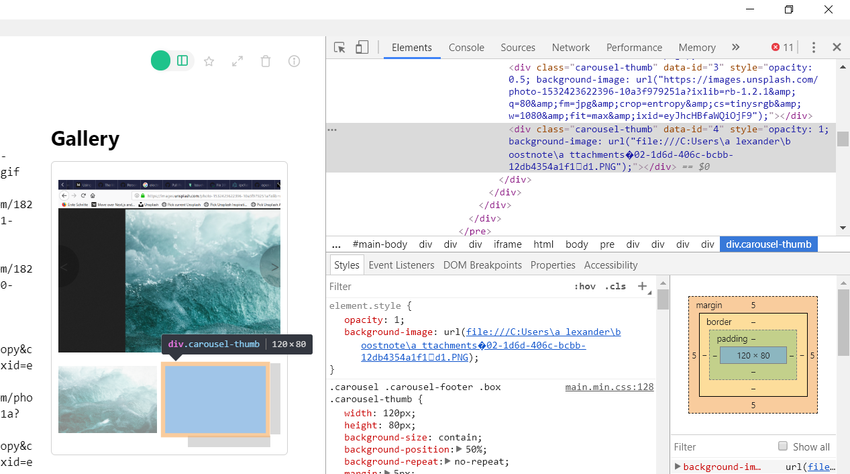This screenshot has width=850, height=474.
Task: Click the box model 120 × 80 content box
Action: point(753,355)
